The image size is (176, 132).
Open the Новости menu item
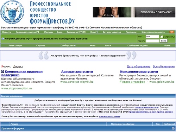click(7, 32)
